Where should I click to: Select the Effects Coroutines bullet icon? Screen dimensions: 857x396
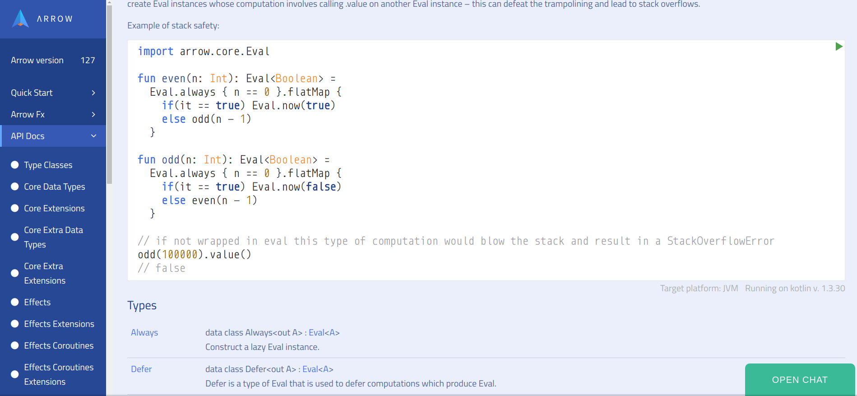[15, 345]
